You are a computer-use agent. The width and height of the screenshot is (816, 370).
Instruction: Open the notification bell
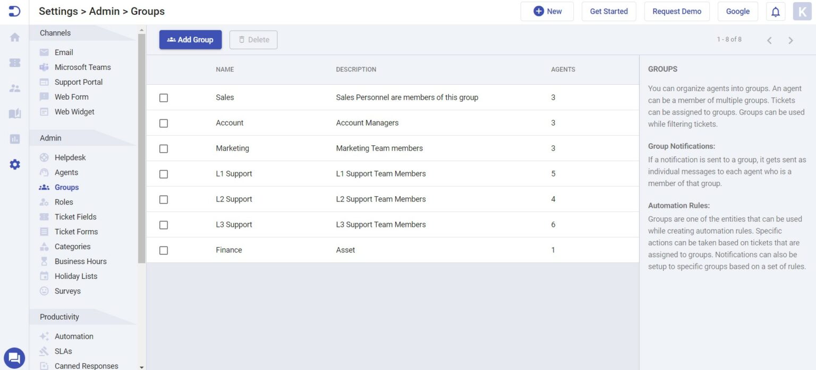(x=775, y=11)
